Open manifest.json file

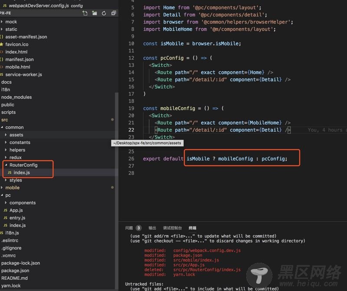point(20,59)
